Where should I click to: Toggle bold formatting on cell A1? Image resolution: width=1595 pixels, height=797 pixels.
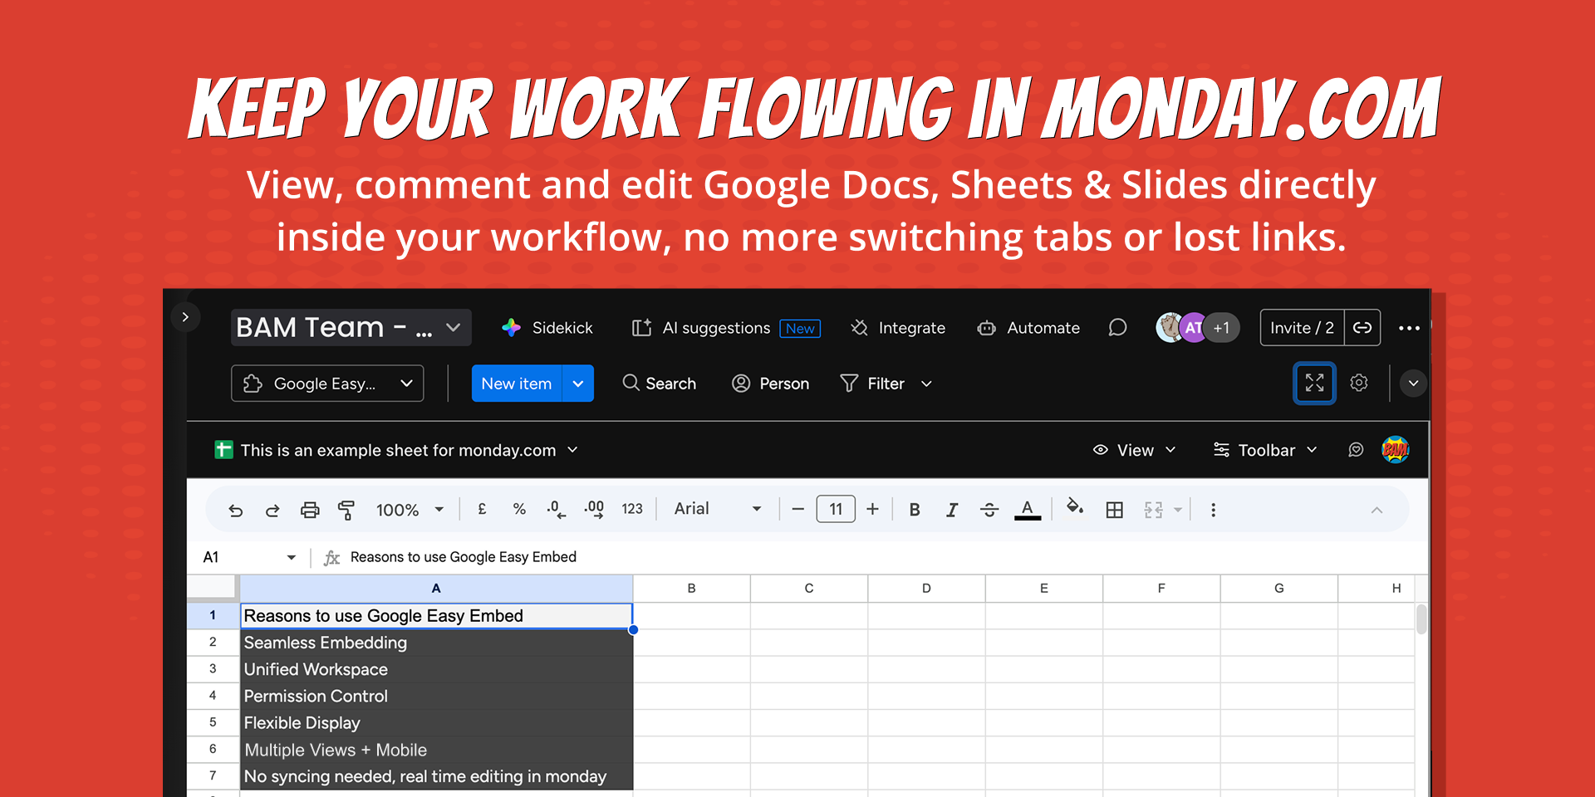914,509
